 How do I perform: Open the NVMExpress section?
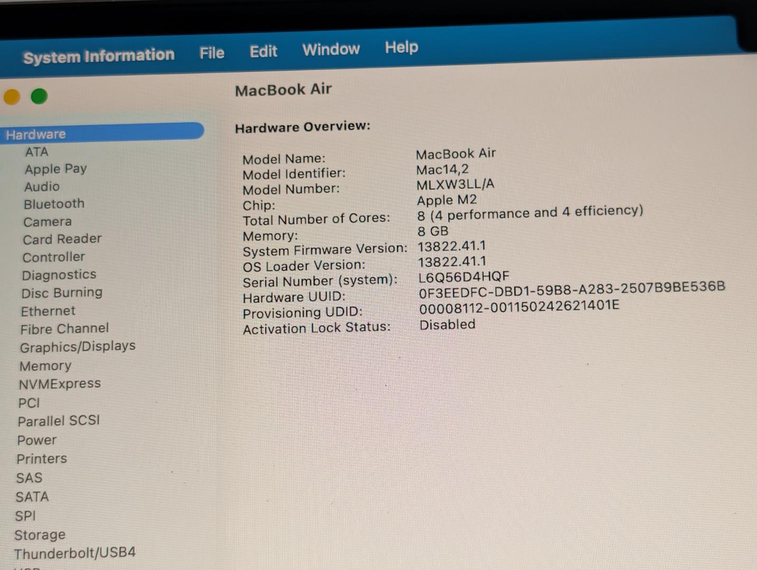pos(59,384)
